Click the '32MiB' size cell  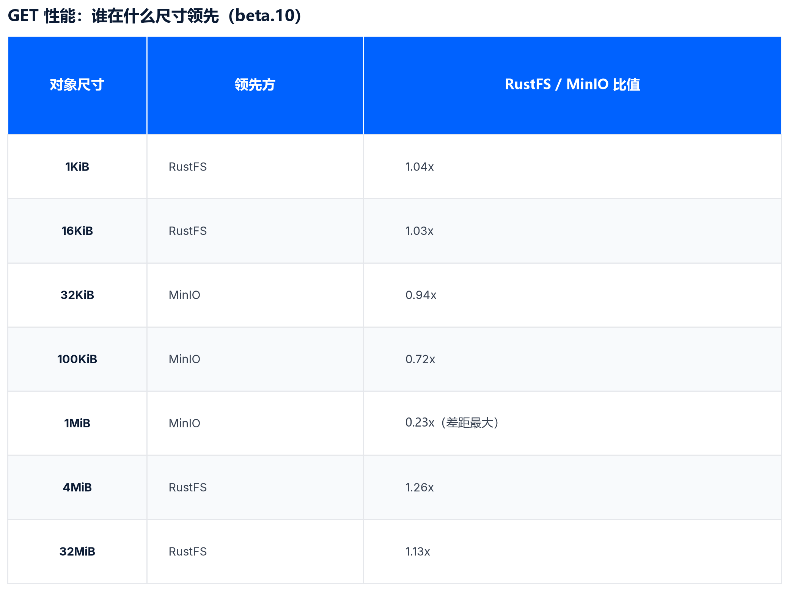click(77, 551)
